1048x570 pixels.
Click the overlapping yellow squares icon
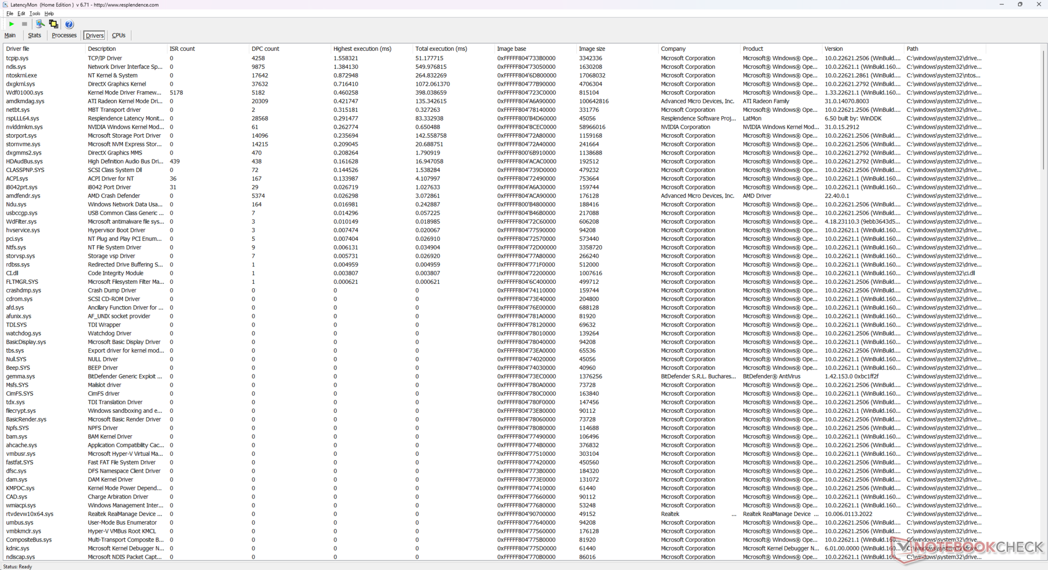pyautogui.click(x=53, y=24)
